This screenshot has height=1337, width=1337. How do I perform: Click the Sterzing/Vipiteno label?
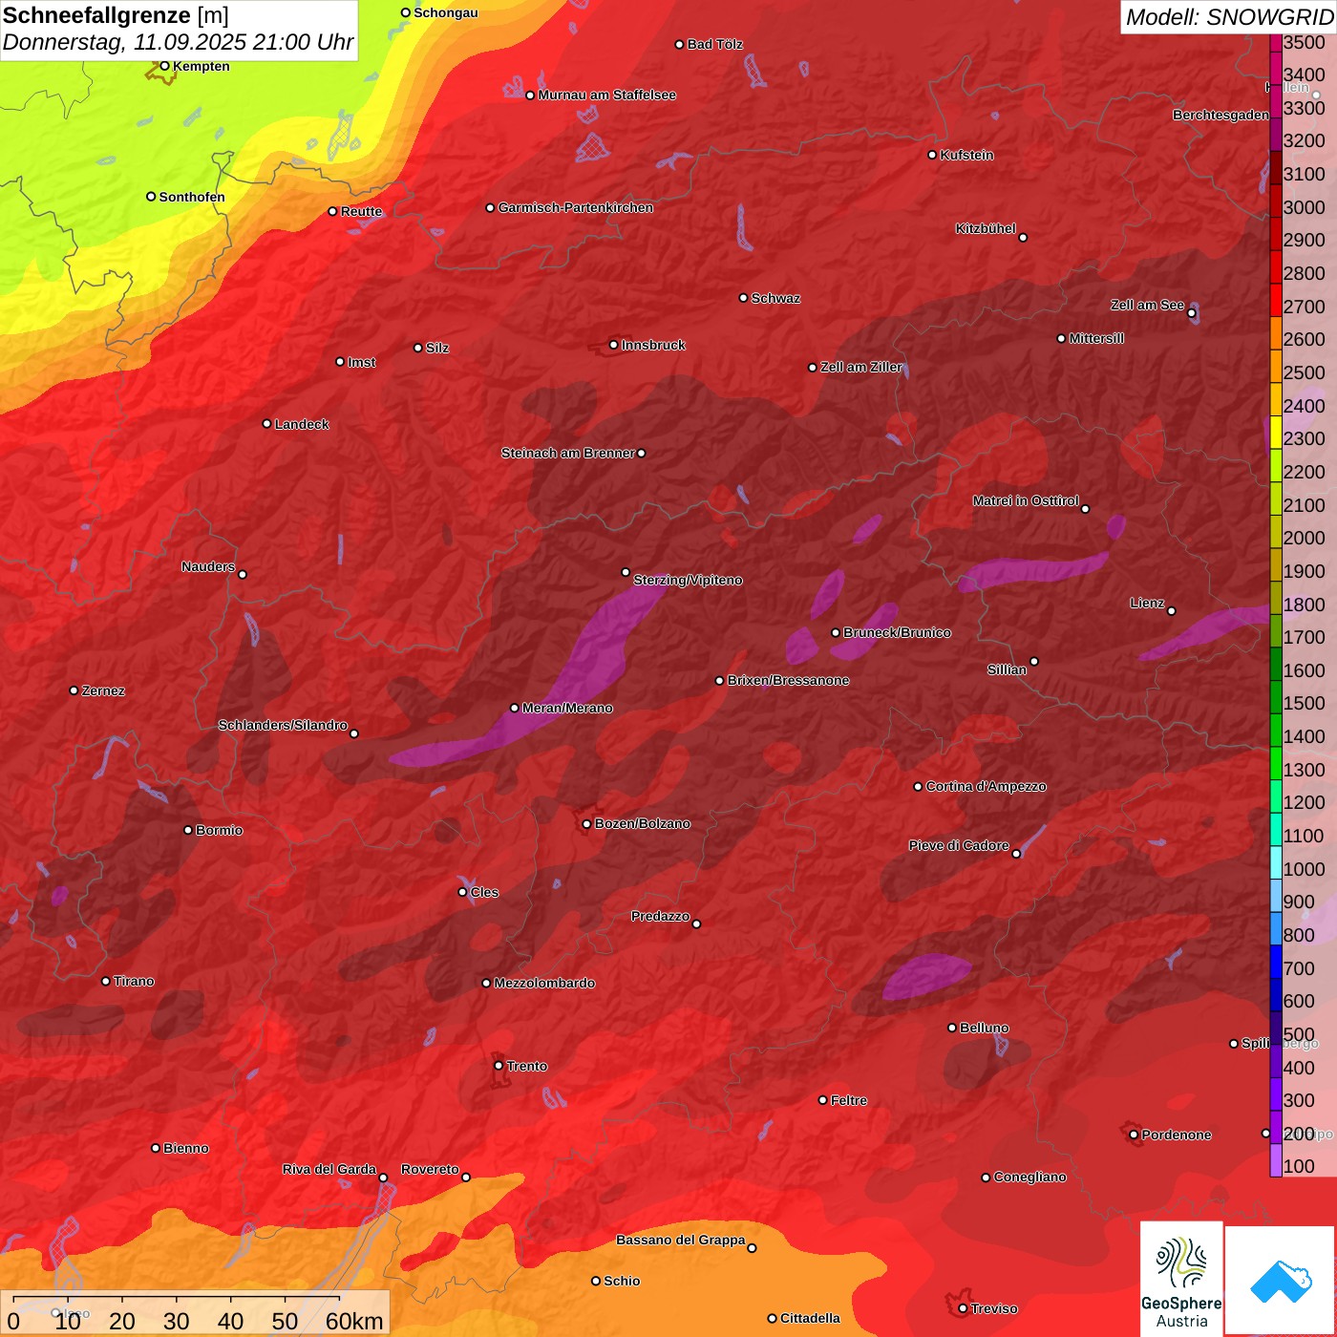click(688, 580)
